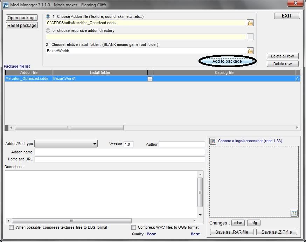Click the Delete all row button
Image resolution: width=306 pixels, height=242 pixels.
283,56
